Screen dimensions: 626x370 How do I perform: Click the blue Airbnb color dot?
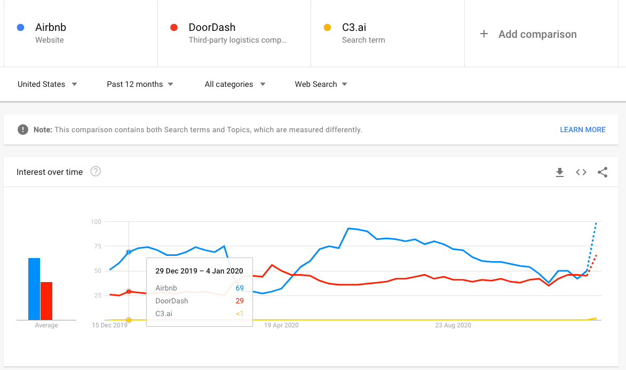coord(20,27)
